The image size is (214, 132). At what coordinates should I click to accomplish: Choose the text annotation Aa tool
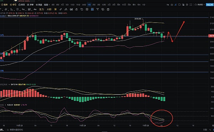35,9
